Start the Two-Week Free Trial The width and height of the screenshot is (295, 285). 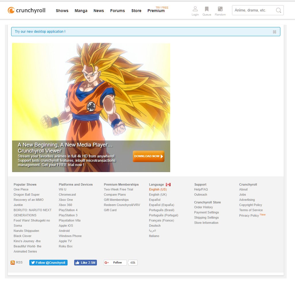tap(118, 189)
